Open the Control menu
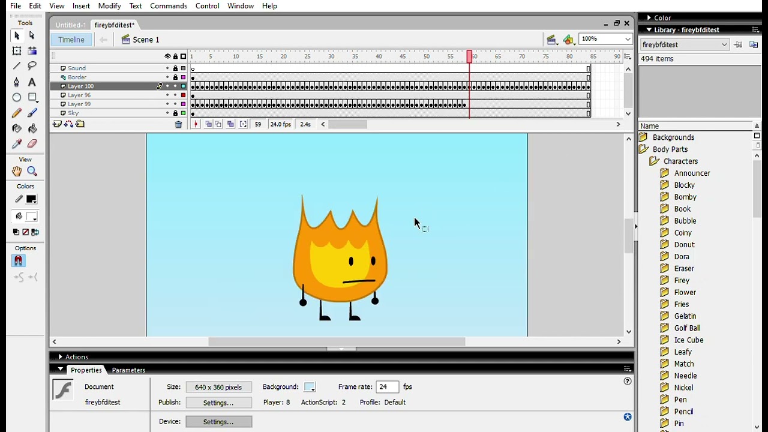 coord(207,6)
